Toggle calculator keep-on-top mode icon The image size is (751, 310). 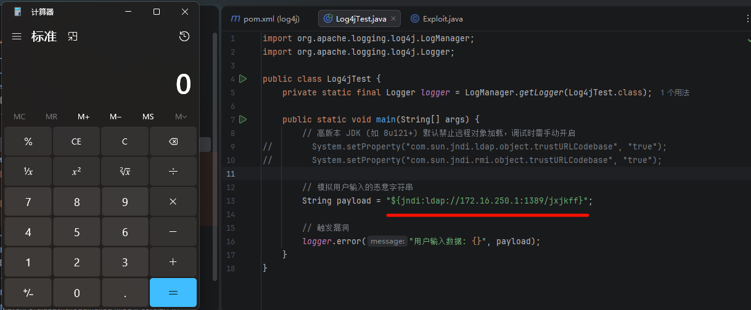(x=73, y=37)
